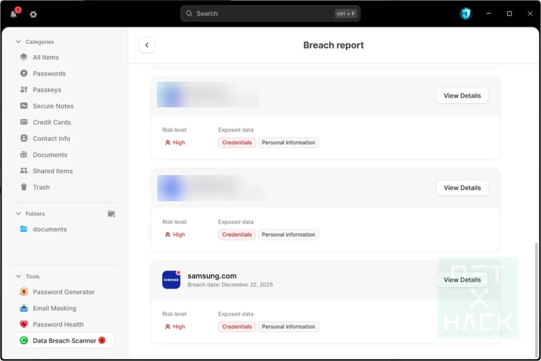Click the Samsung logo icon
541x361 pixels.
pos(171,280)
